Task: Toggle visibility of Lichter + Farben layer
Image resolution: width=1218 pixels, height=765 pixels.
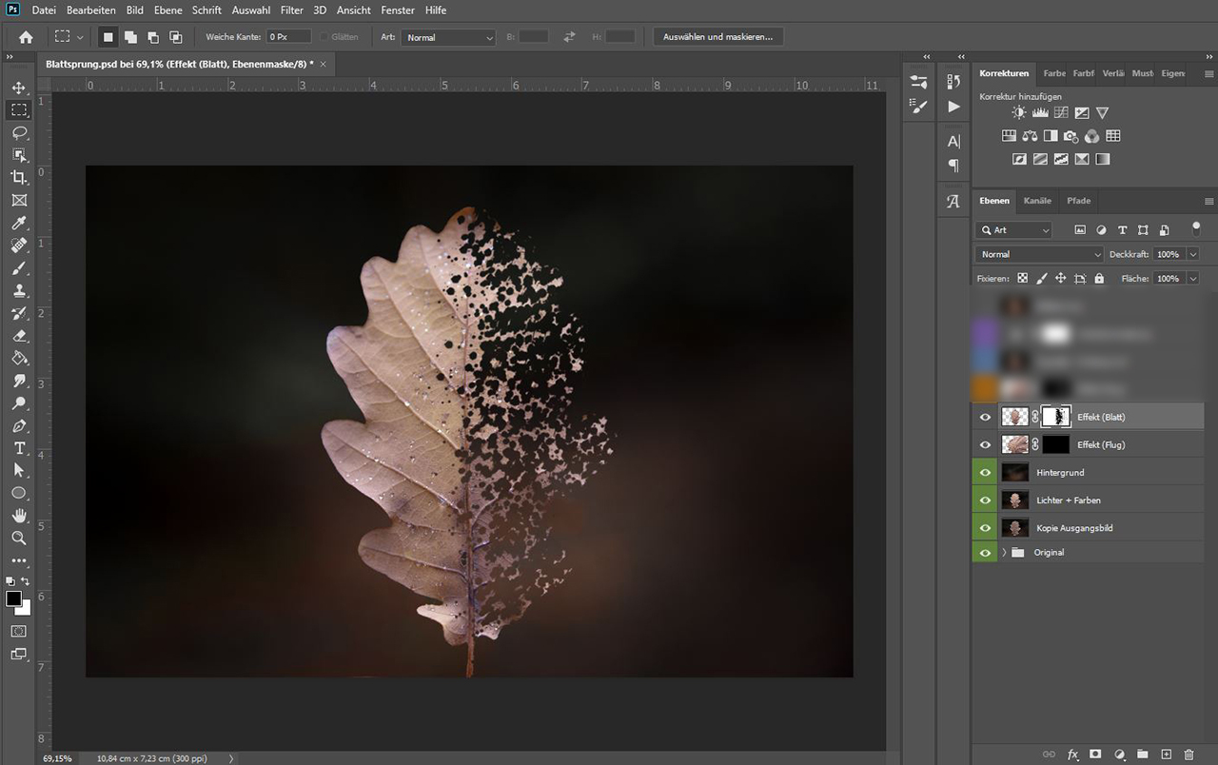Action: click(985, 500)
